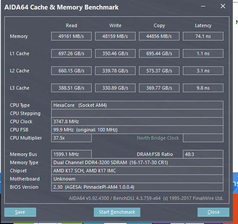Click CPU Clock field 3747.8 MHz
Image resolution: width=238 pixels, height=224 pixels.
[x=137, y=121]
